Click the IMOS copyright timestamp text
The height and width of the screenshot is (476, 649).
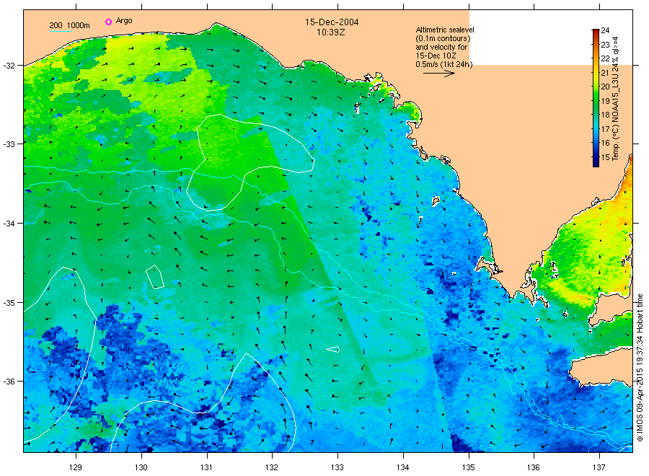[x=640, y=368]
